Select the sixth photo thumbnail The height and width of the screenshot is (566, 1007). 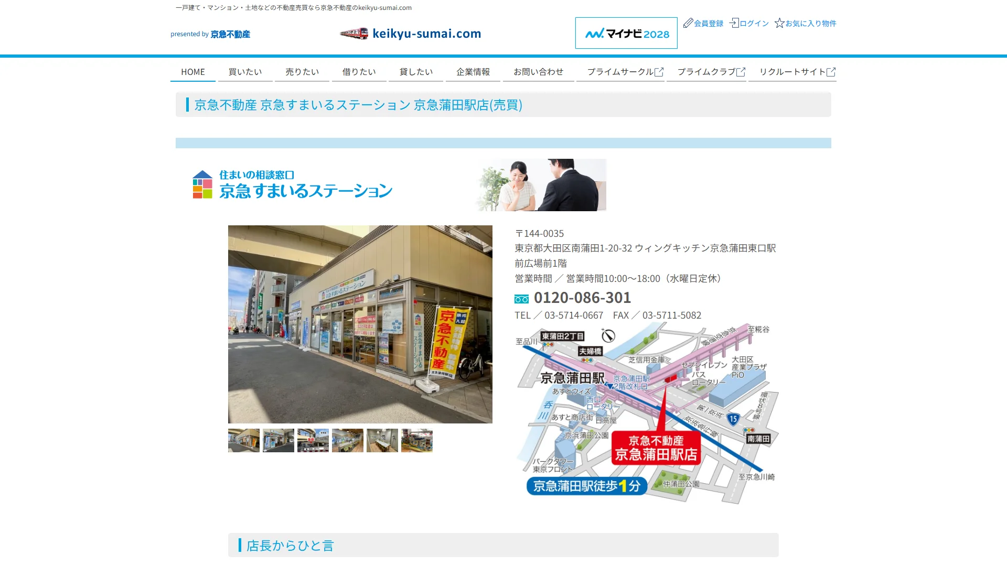pos(417,441)
